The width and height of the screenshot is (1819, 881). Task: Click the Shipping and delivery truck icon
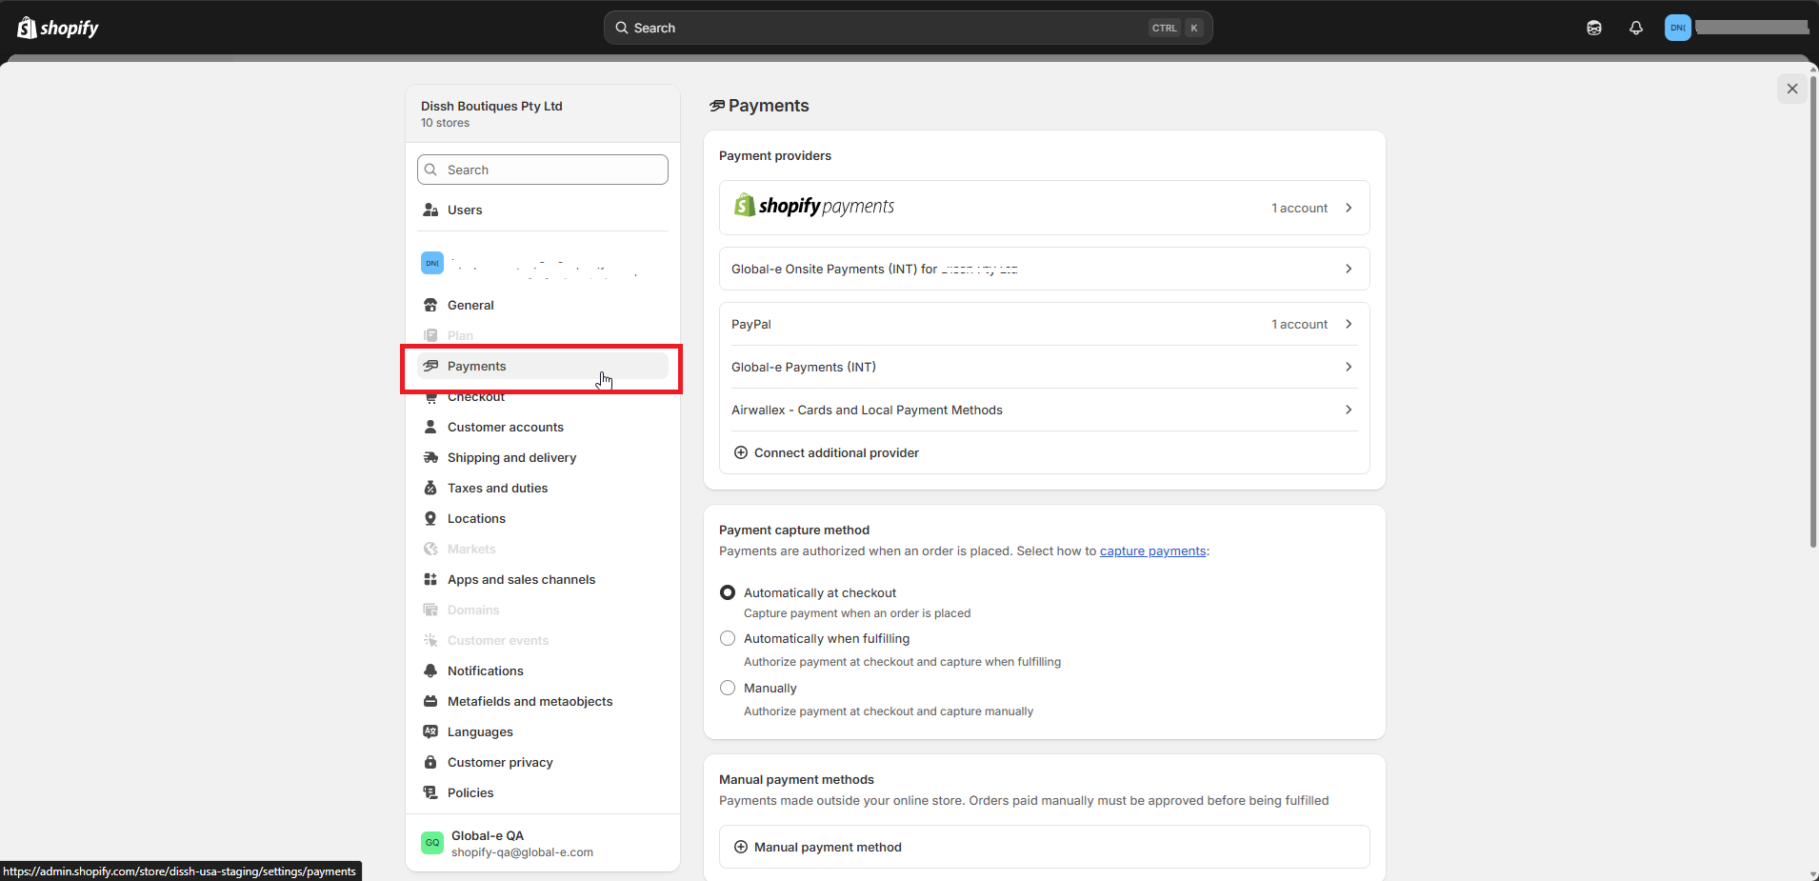point(430,457)
